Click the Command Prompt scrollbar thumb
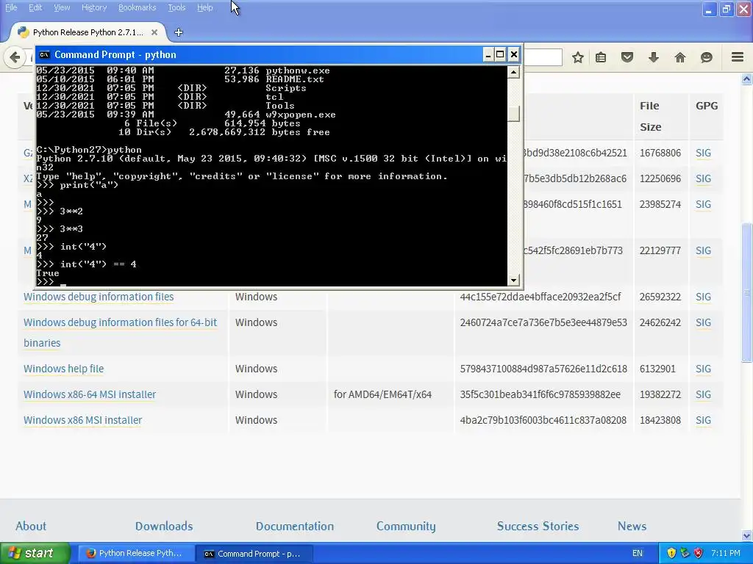 click(x=513, y=114)
